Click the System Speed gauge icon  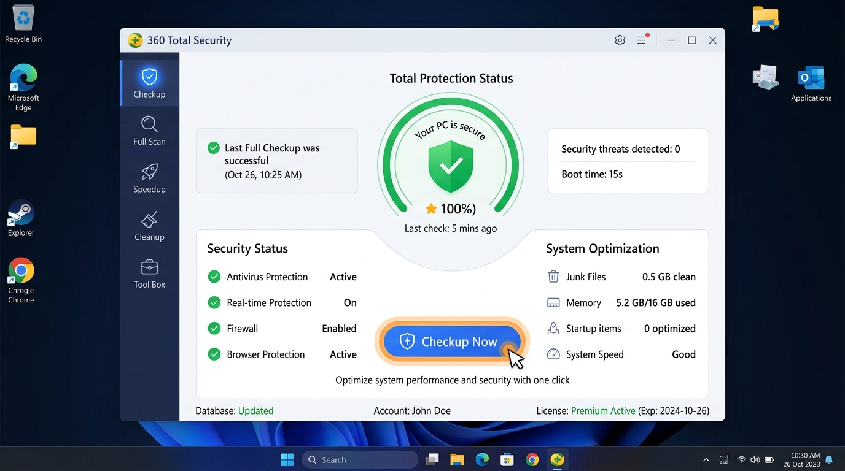pos(553,354)
